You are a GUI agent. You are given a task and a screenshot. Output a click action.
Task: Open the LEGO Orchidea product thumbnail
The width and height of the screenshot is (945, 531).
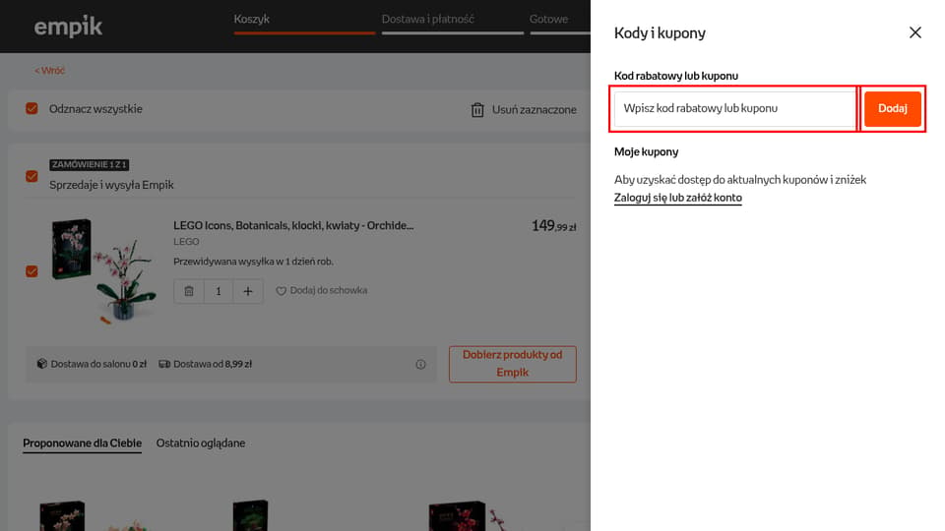click(x=103, y=271)
